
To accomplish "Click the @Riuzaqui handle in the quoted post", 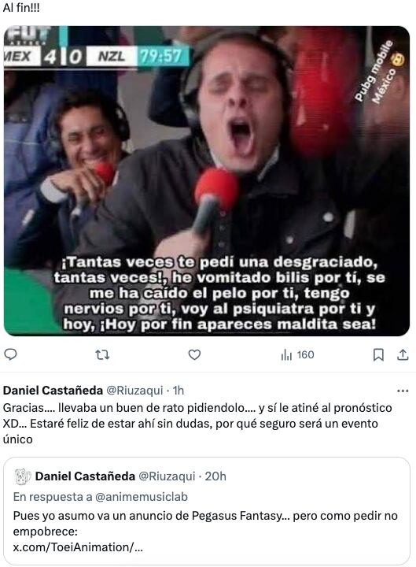I will tap(167, 476).
